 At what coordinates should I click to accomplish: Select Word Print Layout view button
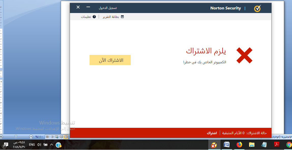tap(66, 137)
